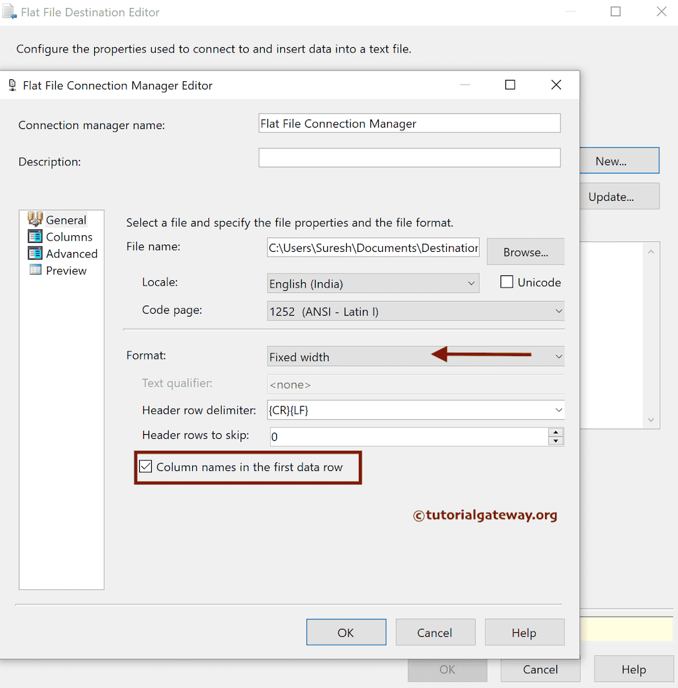The height and width of the screenshot is (688, 678).
Task: Increment Header rows to skip with up arrow
Action: click(557, 432)
